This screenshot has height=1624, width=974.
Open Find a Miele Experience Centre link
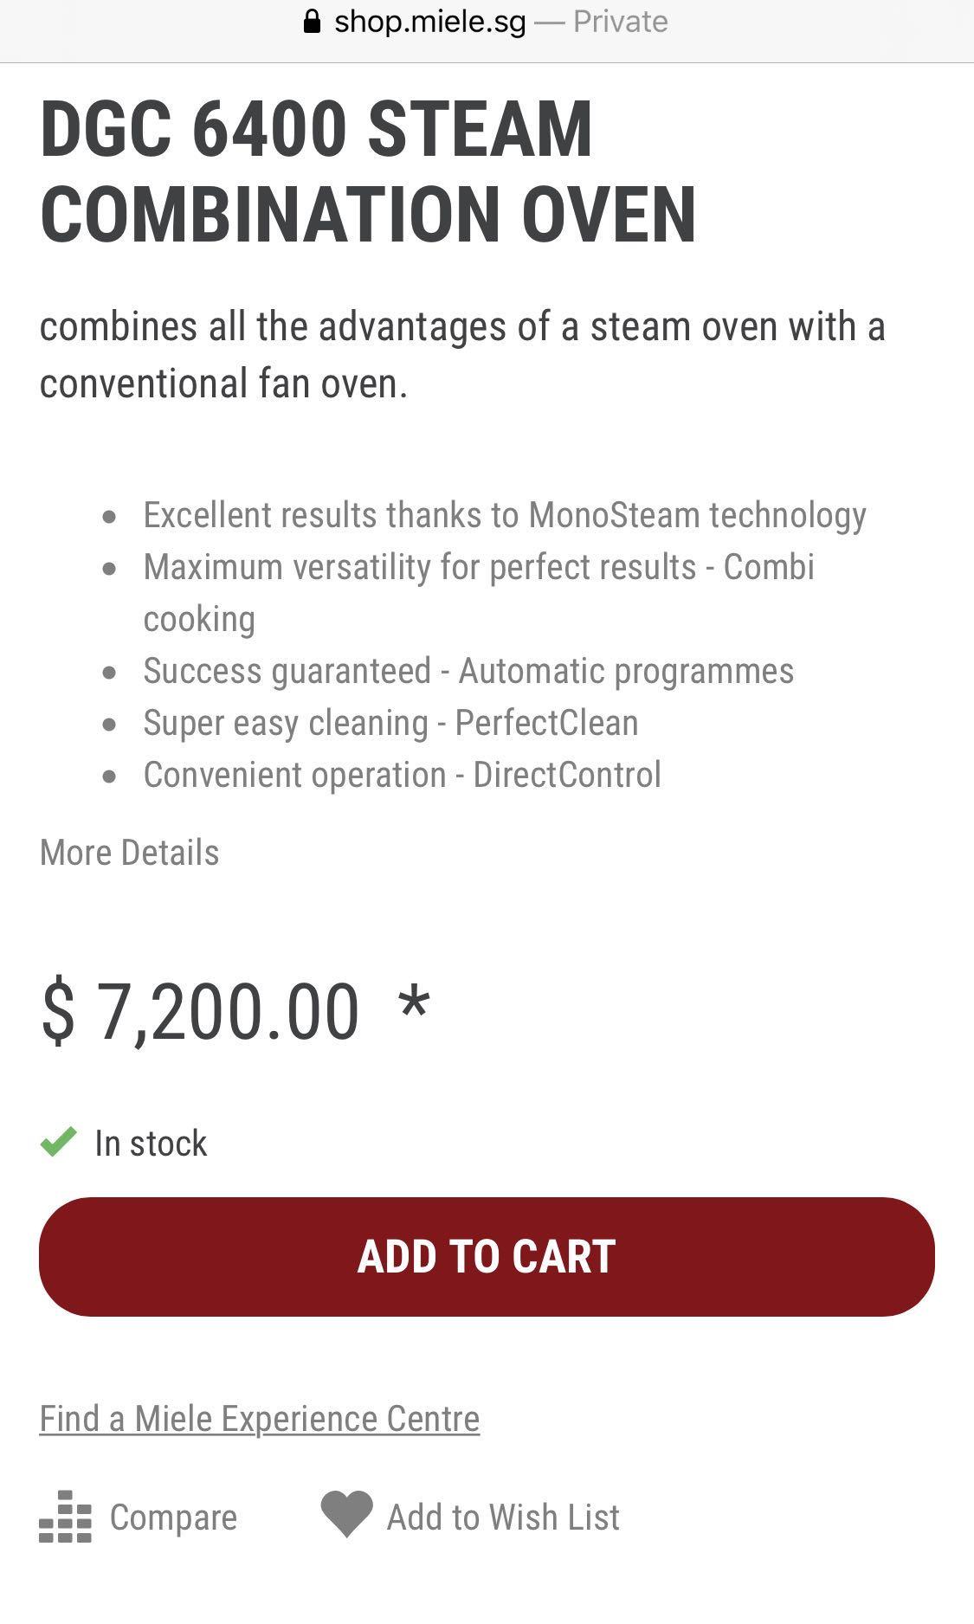pos(260,1419)
